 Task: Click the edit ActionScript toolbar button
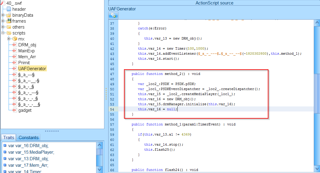click(113, 15)
